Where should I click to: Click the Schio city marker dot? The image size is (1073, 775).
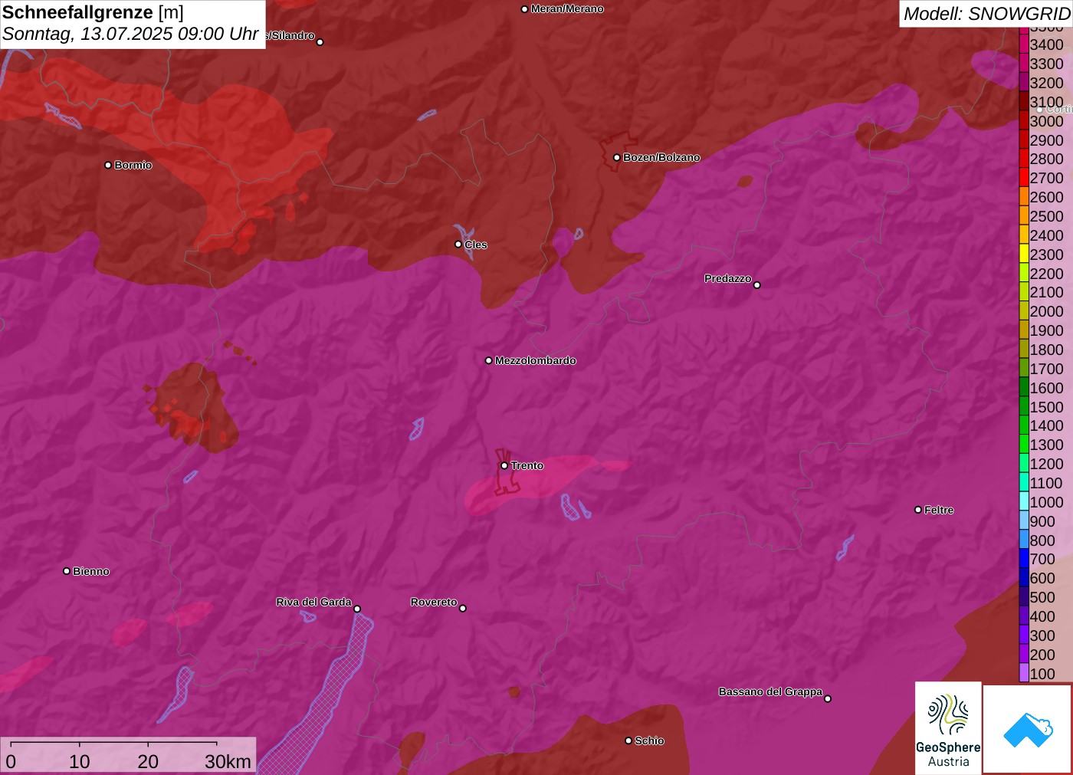click(x=628, y=741)
